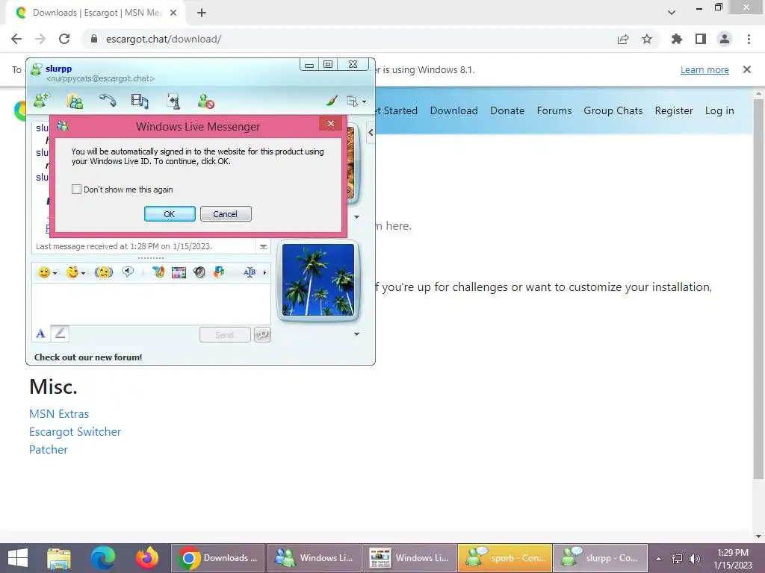Click the speaker sound icon in chat toolbar
Screen dimensions: 765x573
click(199, 272)
